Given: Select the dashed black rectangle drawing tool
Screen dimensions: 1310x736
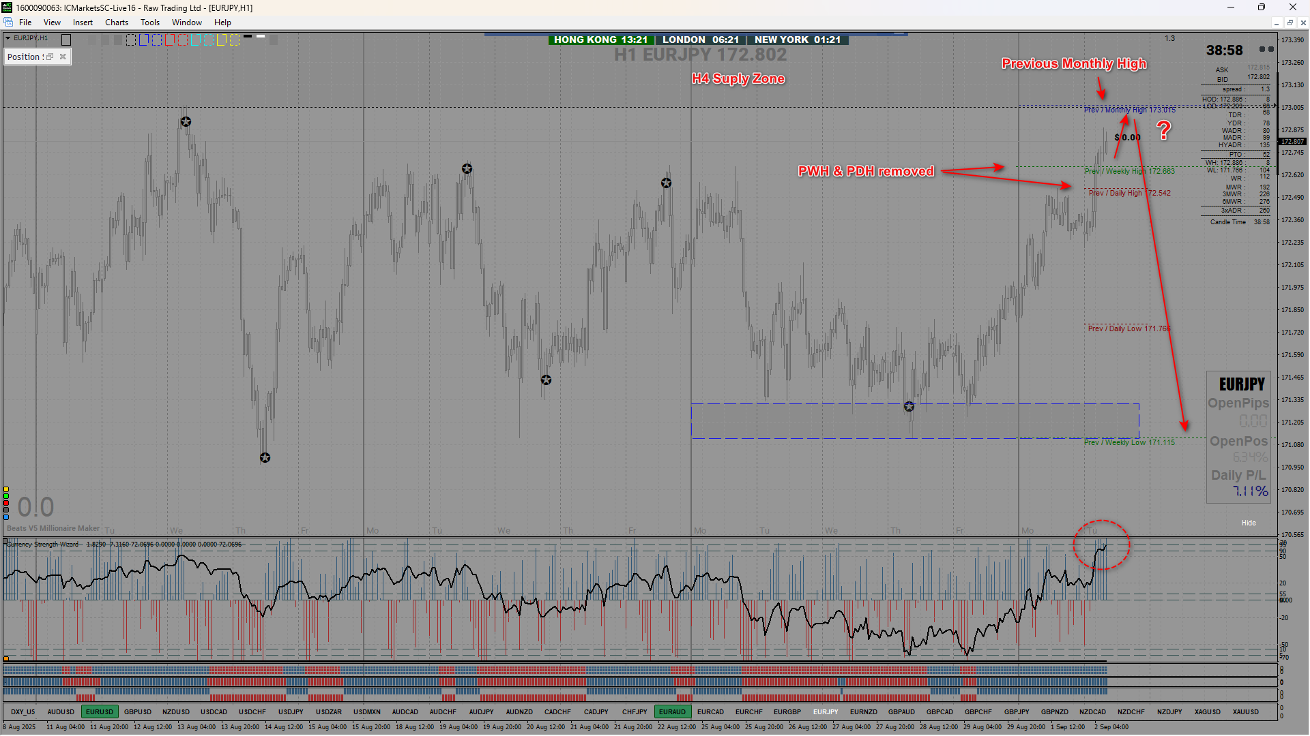Looking at the screenshot, I should [131, 40].
